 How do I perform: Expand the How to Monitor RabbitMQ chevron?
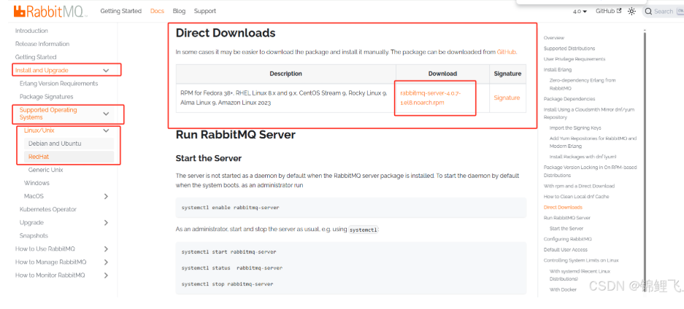point(106,275)
